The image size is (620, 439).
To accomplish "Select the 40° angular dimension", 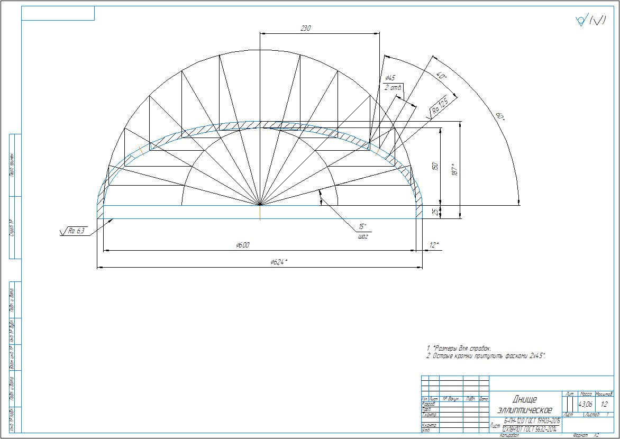I will (442, 76).
